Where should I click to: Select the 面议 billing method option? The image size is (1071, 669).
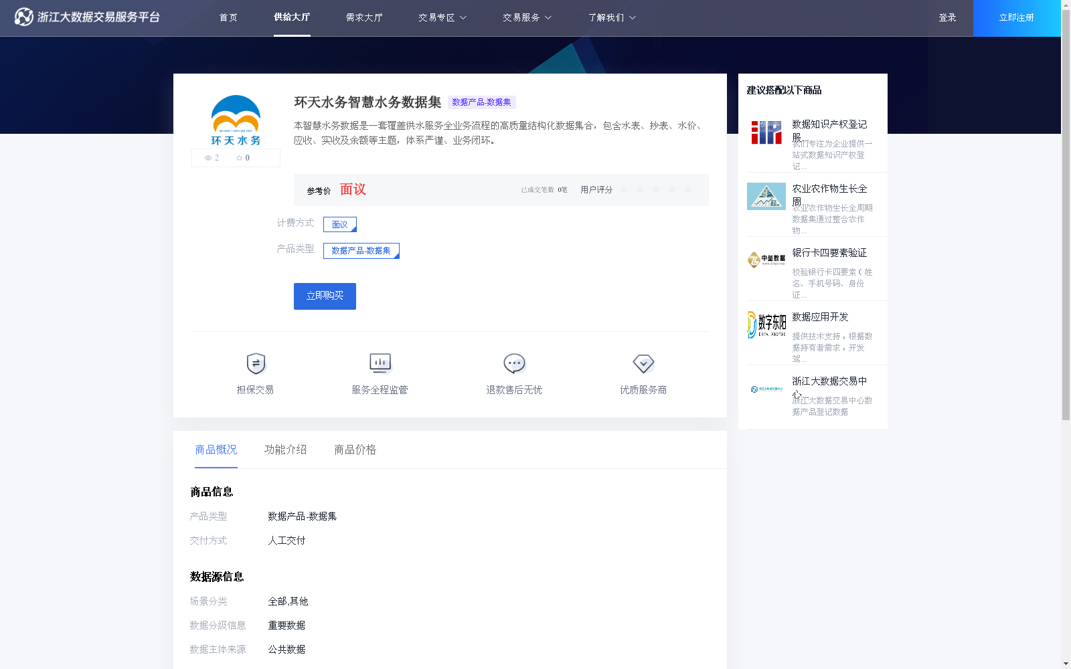340,224
